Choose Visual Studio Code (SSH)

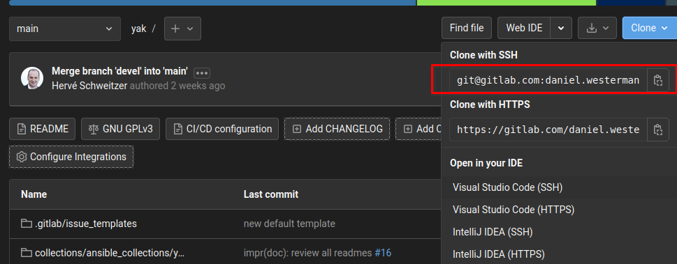coord(508,187)
